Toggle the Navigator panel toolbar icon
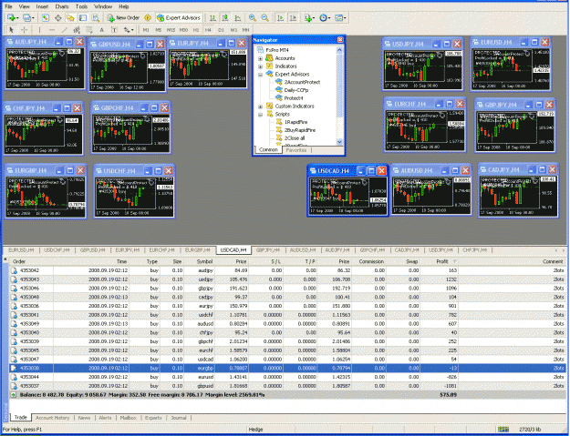Viewport: 570px width, 436px height. tap(70, 17)
